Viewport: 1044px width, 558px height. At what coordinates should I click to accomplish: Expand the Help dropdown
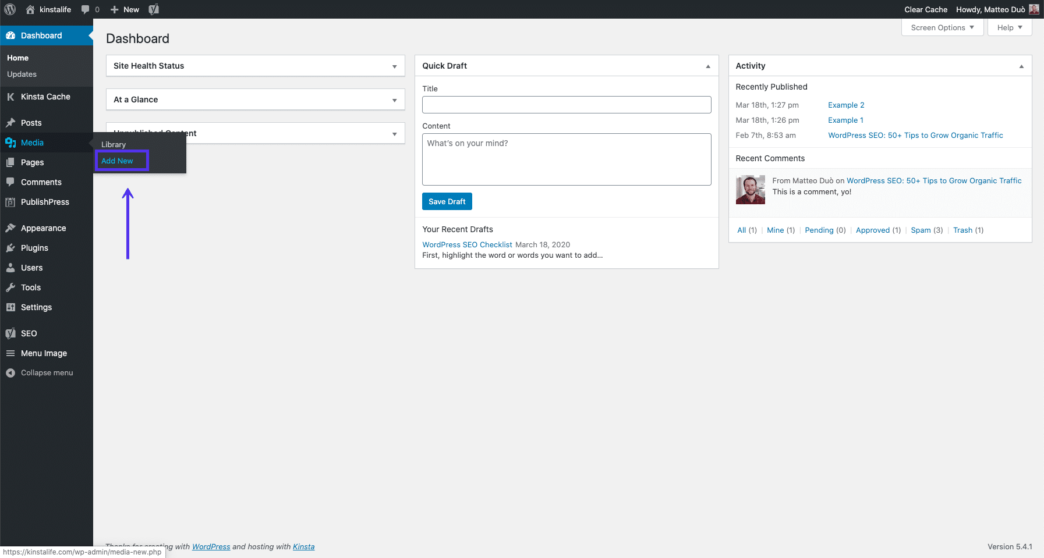point(1009,27)
